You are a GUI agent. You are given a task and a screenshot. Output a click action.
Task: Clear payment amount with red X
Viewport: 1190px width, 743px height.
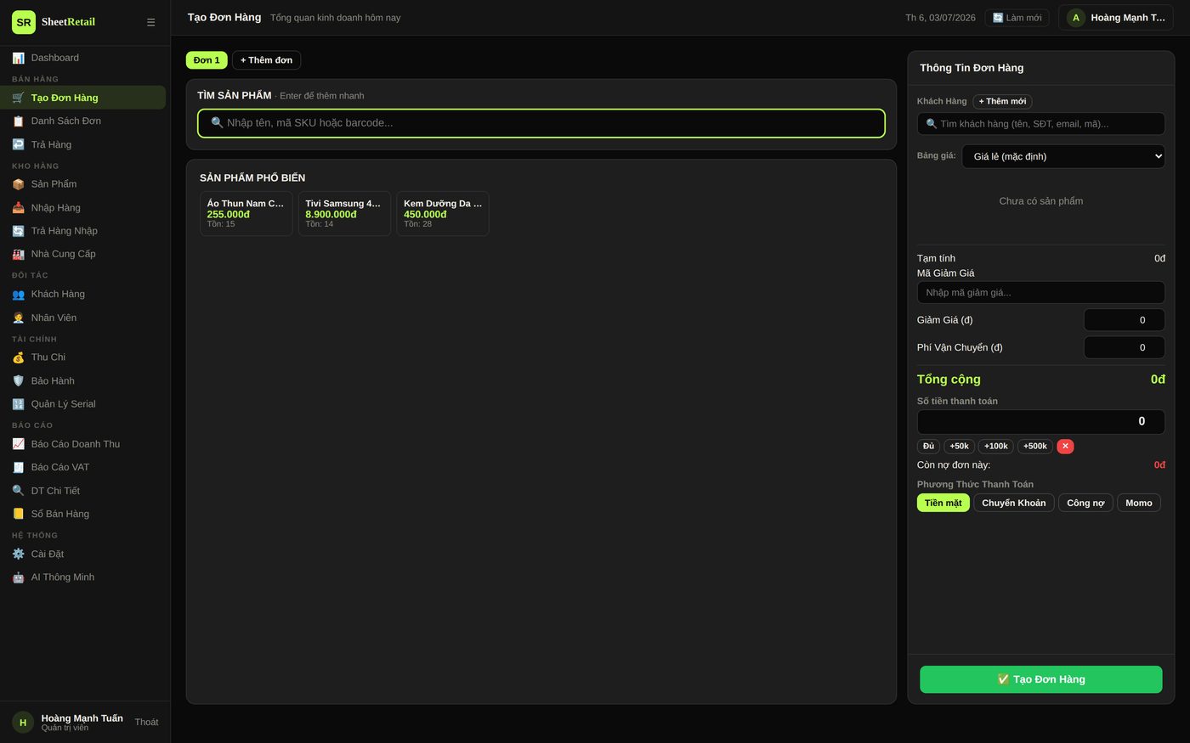tap(1065, 446)
